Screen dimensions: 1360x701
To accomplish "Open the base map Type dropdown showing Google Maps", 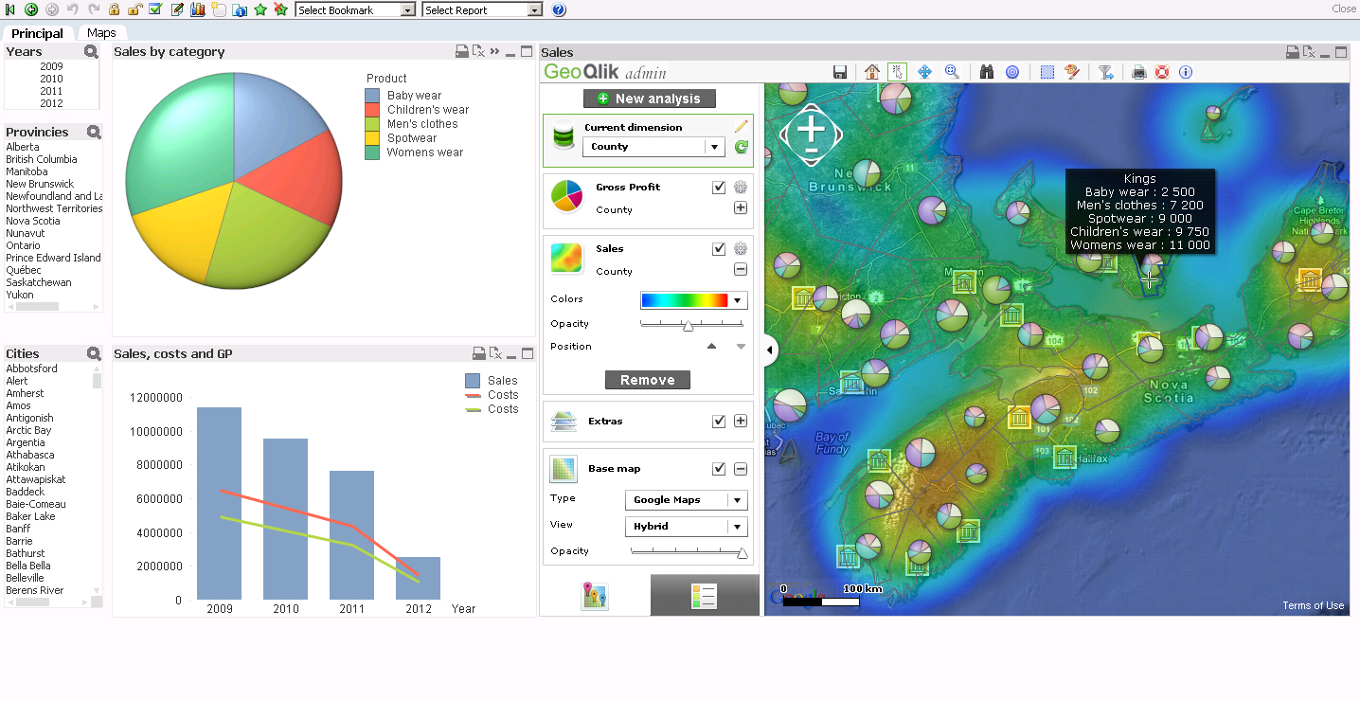I will click(686, 499).
